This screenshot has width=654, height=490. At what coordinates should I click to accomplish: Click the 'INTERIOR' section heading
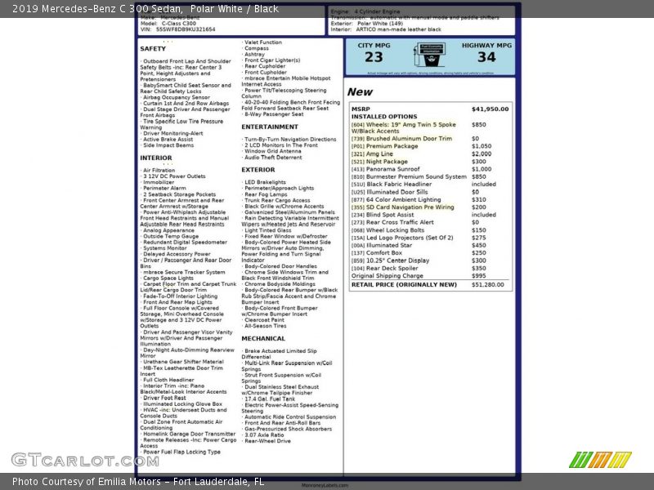coord(156,158)
